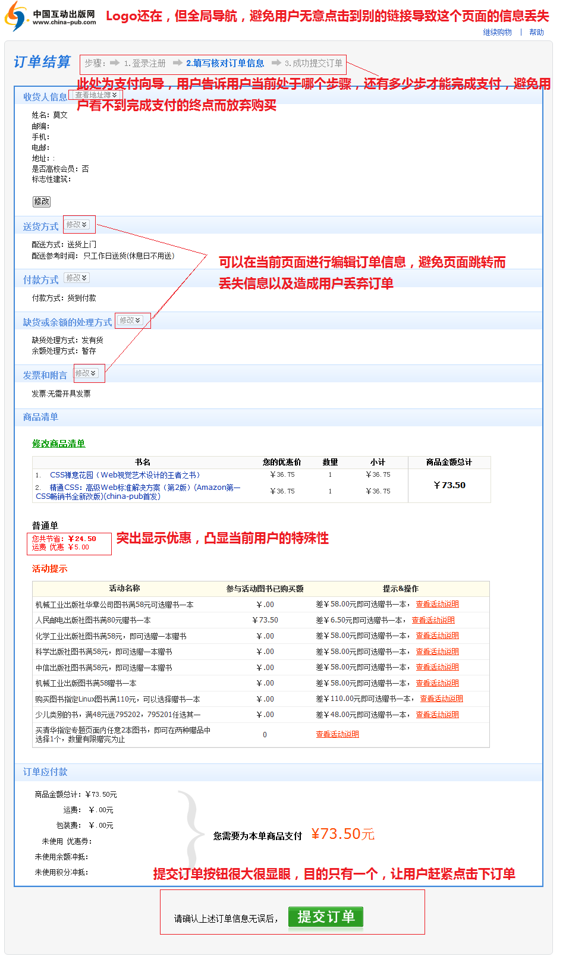Viewport: 569px width, 959px height.
Task: Click the 发票和附言 section header
Action: pyautogui.click(x=45, y=375)
